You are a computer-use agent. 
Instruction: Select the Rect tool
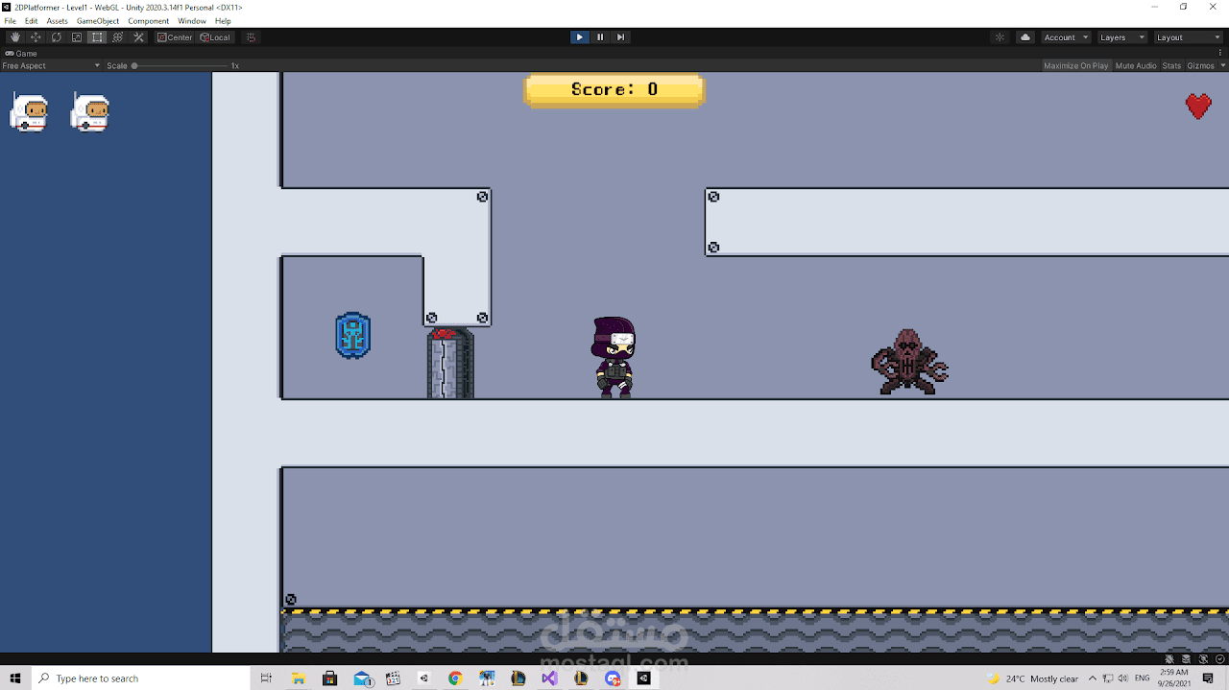97,37
